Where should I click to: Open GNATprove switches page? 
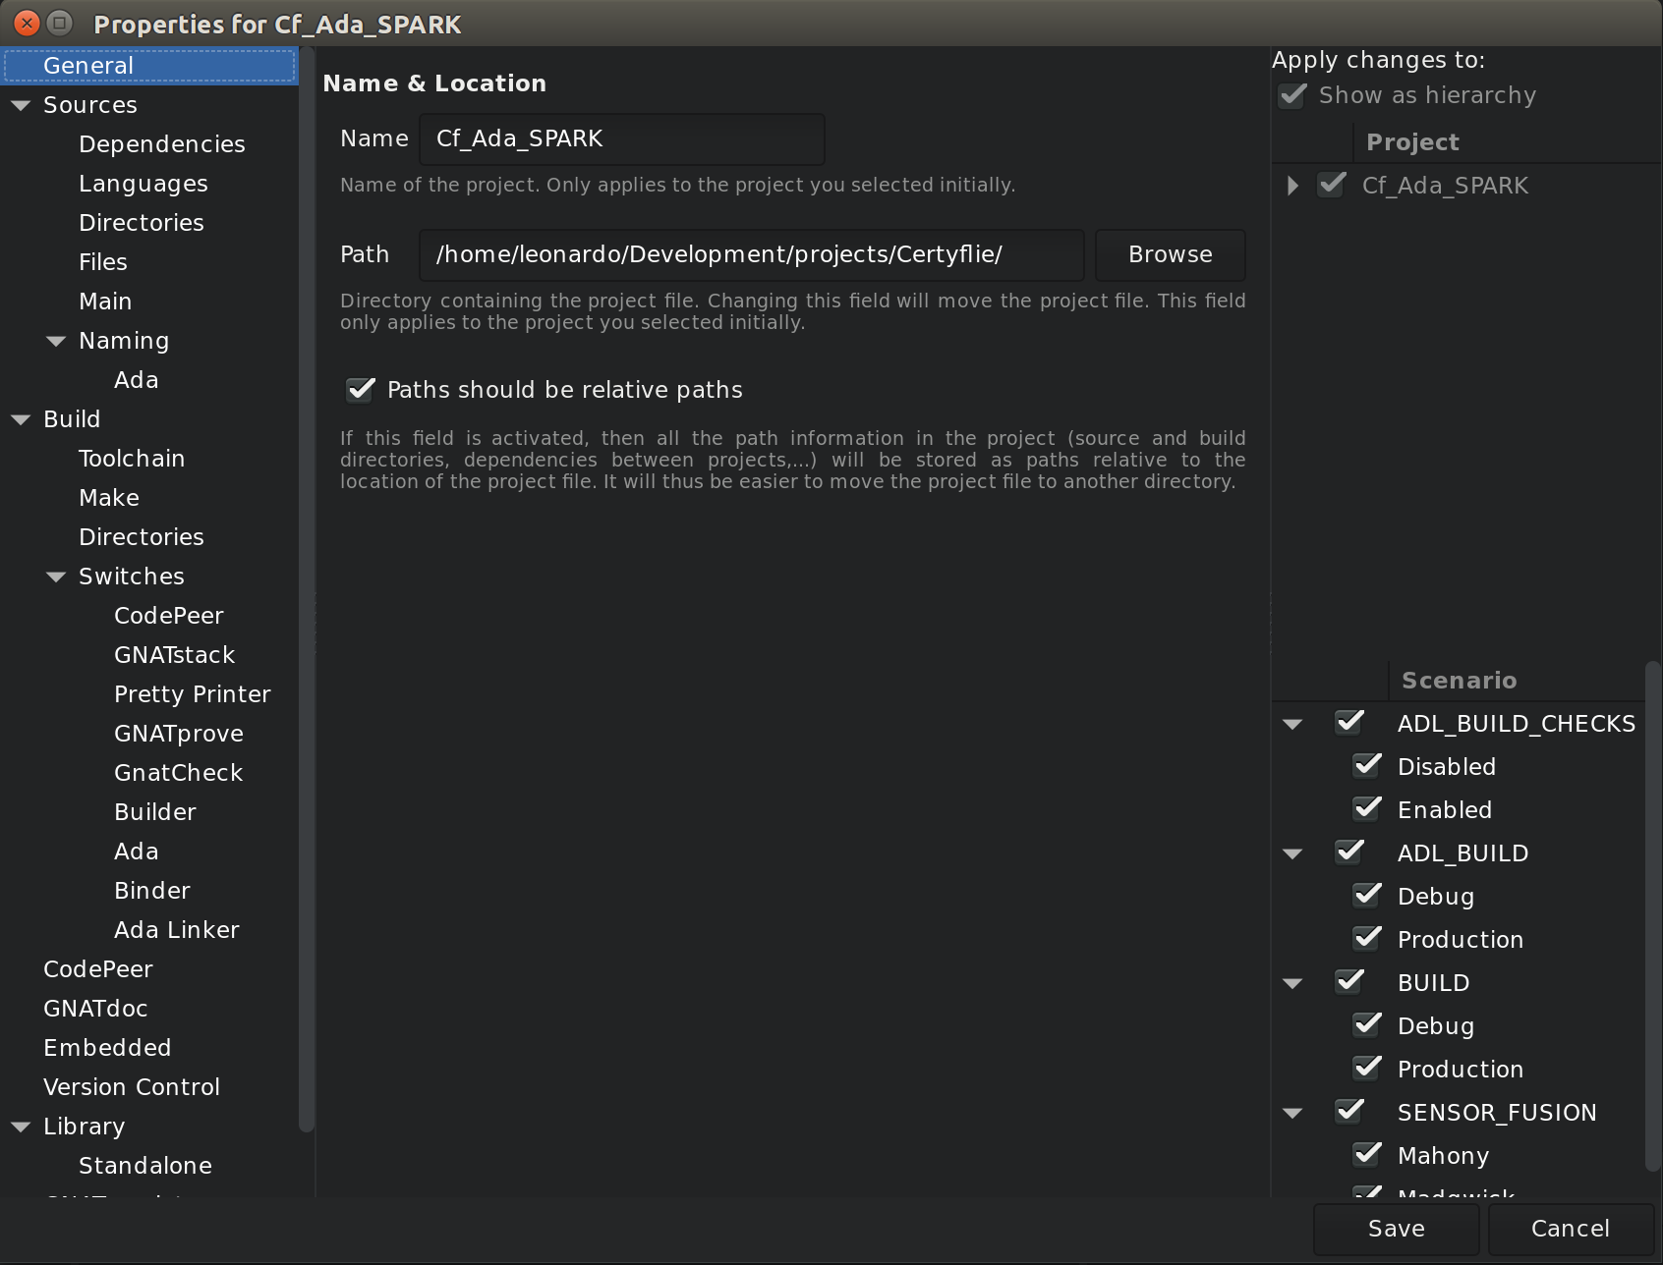pos(179,734)
